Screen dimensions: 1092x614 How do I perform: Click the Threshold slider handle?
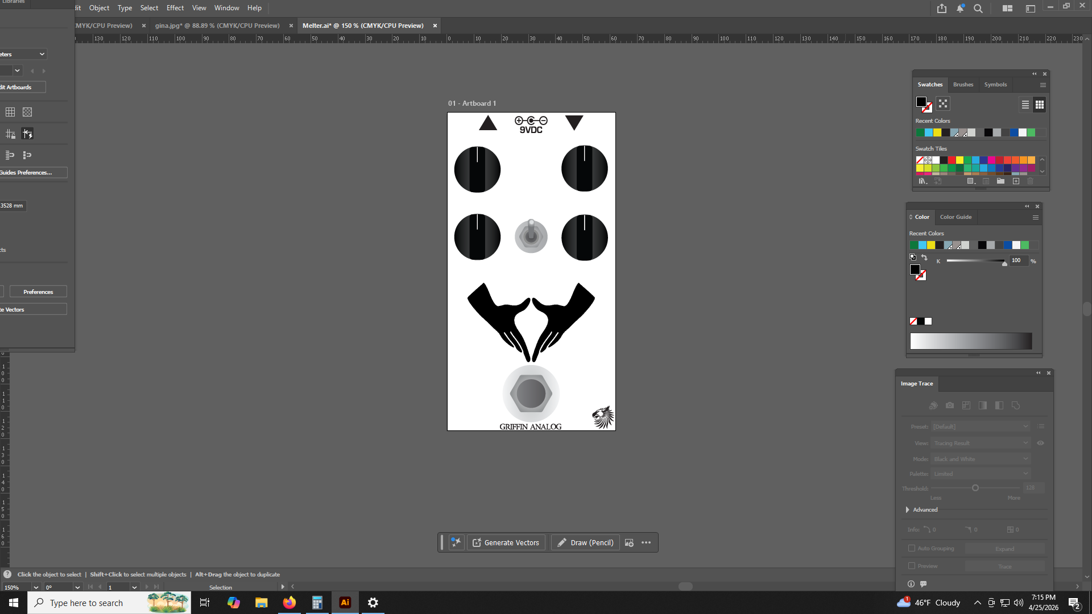(x=975, y=488)
